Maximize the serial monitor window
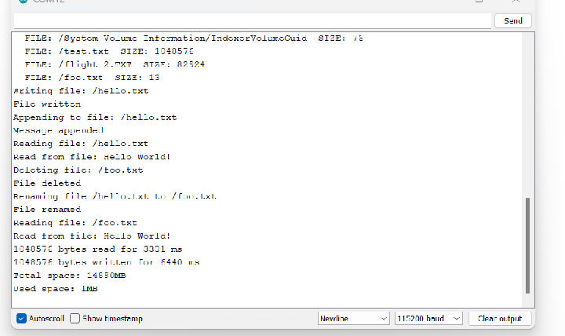 tap(479, 2)
